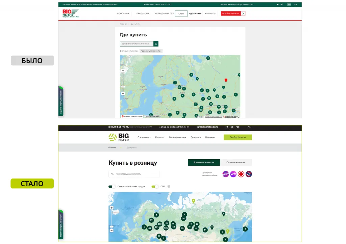
Task: Open the Wildberries marketplace icon
Action: pos(233,174)
